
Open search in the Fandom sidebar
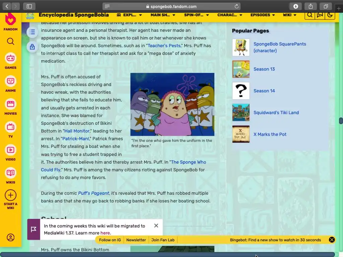click(x=10, y=41)
